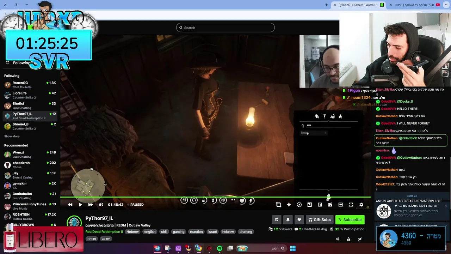Select the chatting tag chip
The image size is (451, 254).
click(246, 232)
